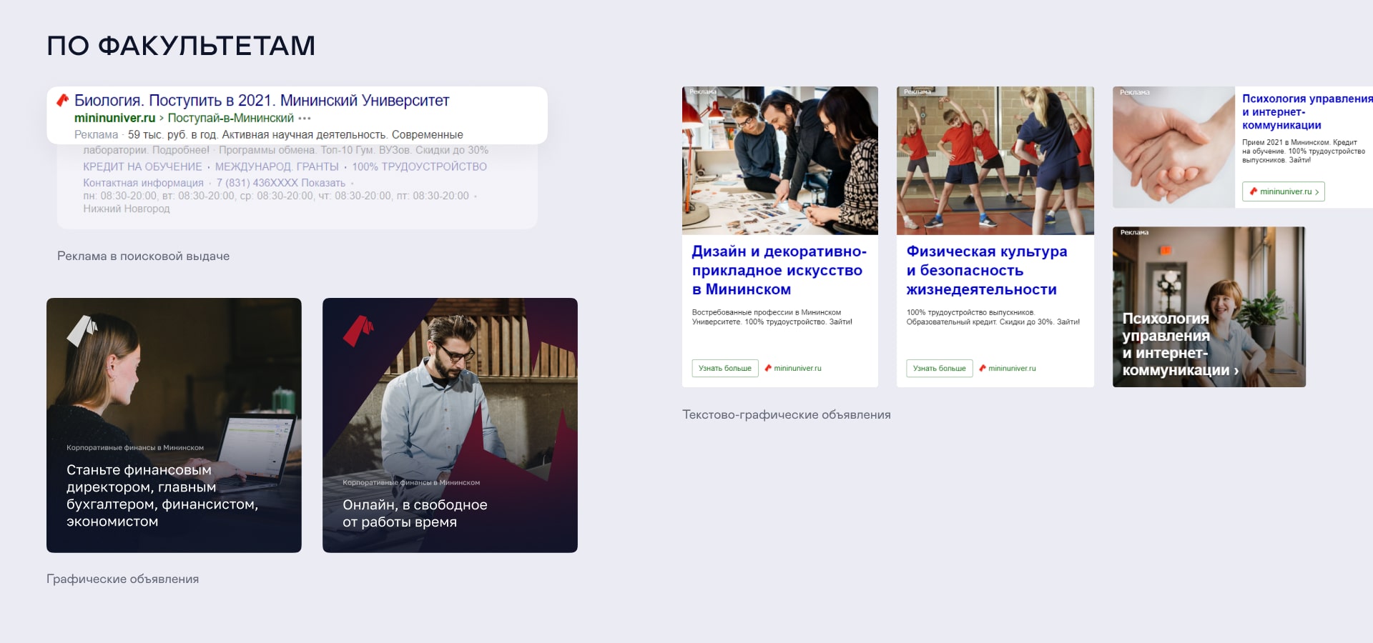
Task: Click the mininuniver.ru green URL in search ad
Action: tap(114, 118)
